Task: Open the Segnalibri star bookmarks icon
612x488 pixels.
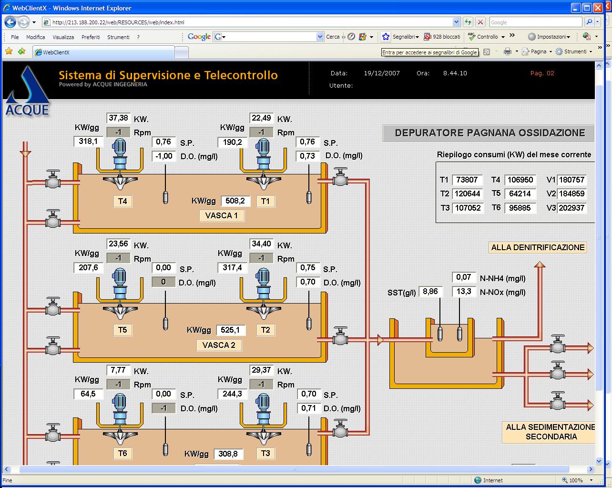Action: coord(386,37)
